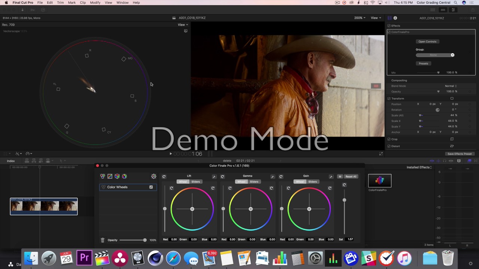Click the M button near Reset All

(340, 176)
